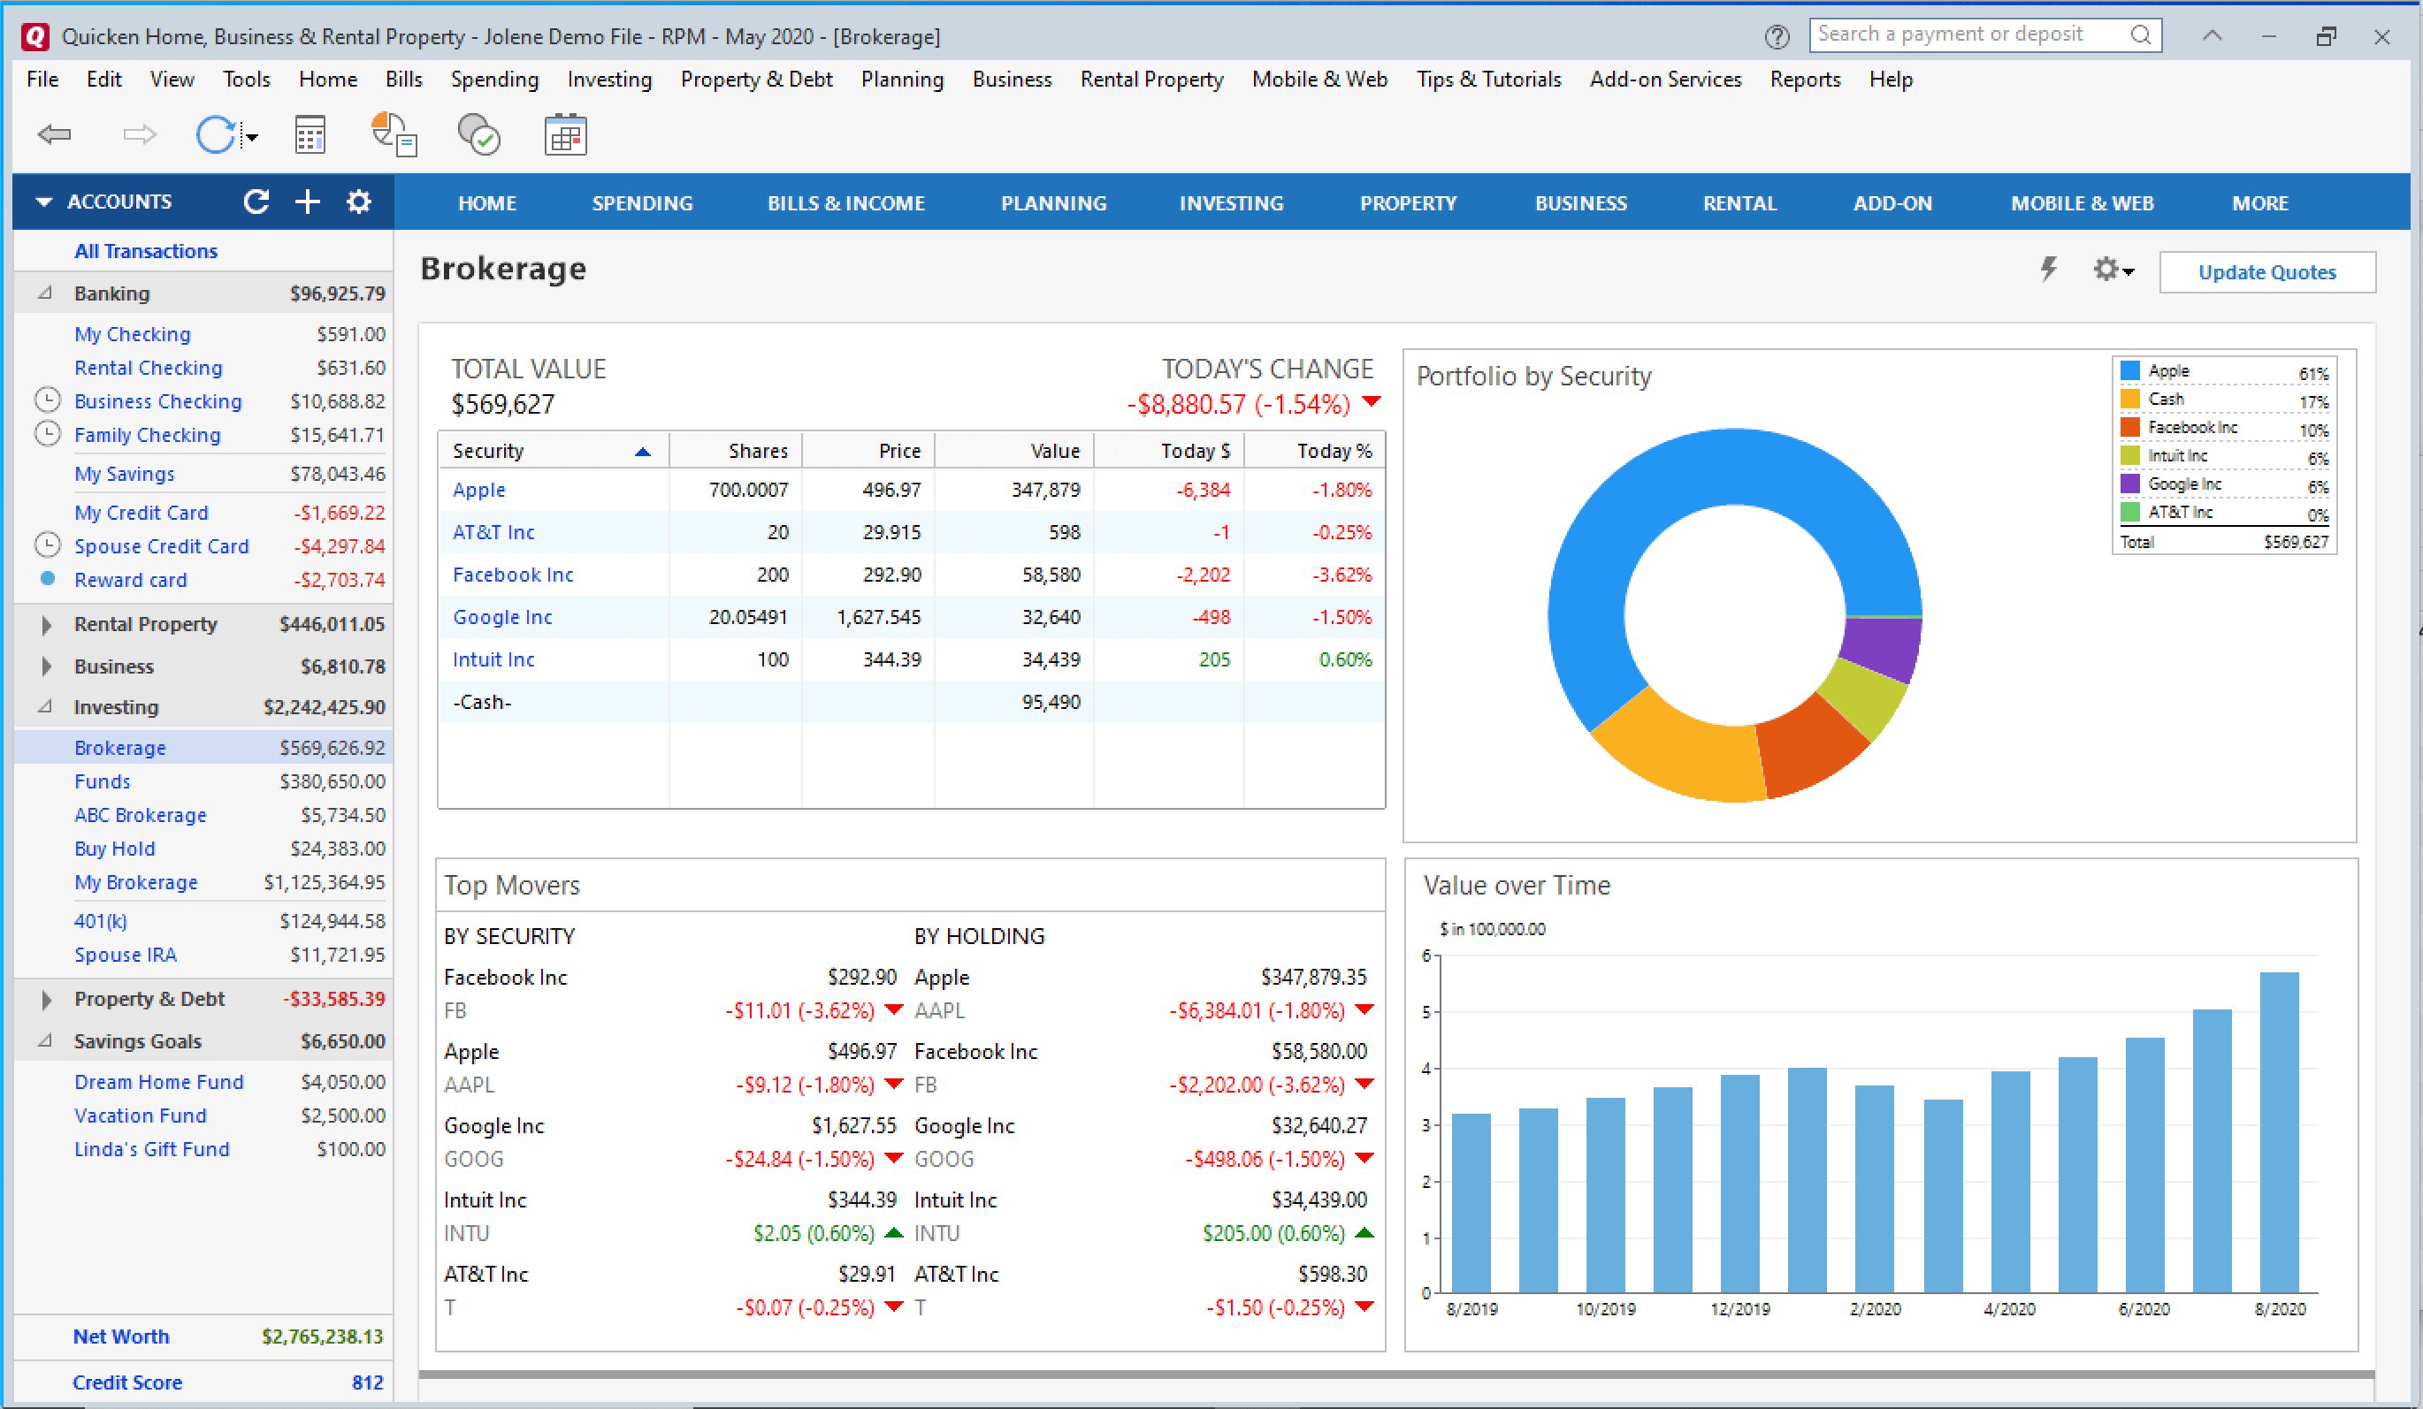Expand the Rental Property account group
The height and width of the screenshot is (1409, 2423).
46,625
